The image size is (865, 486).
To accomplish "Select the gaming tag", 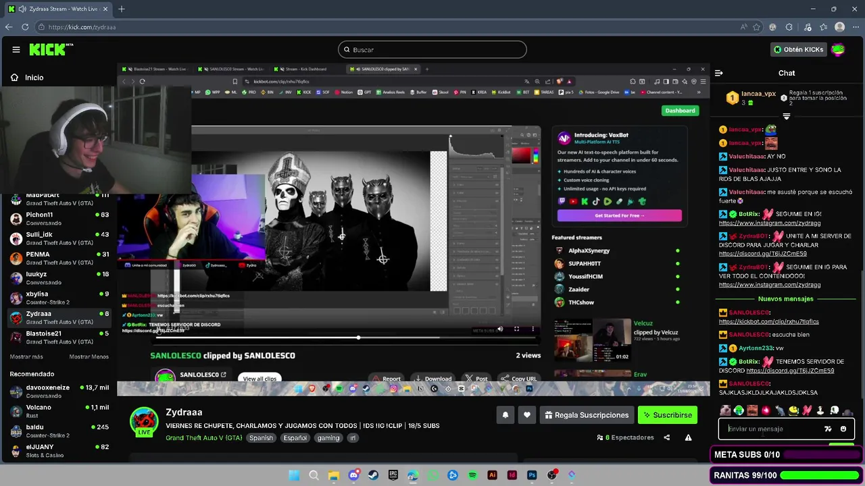I will (328, 438).
